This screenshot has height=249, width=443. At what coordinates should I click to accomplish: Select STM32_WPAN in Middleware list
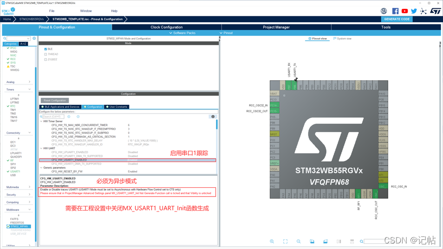pos(19,226)
